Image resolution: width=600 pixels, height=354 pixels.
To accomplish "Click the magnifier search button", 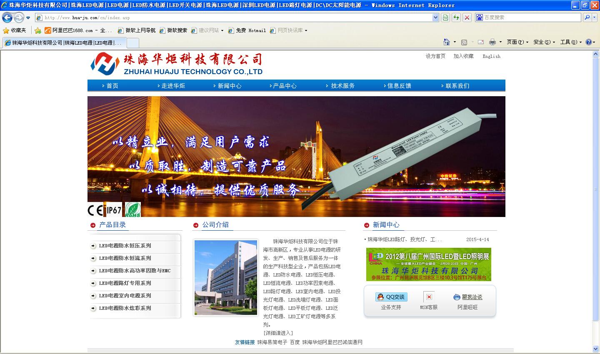I will (587, 17).
